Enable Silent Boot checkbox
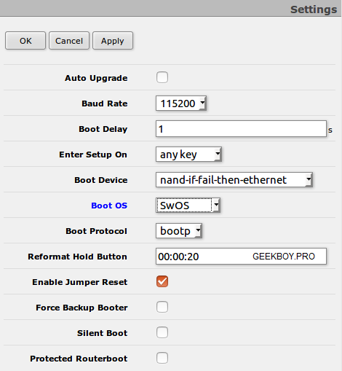 [x=162, y=332]
